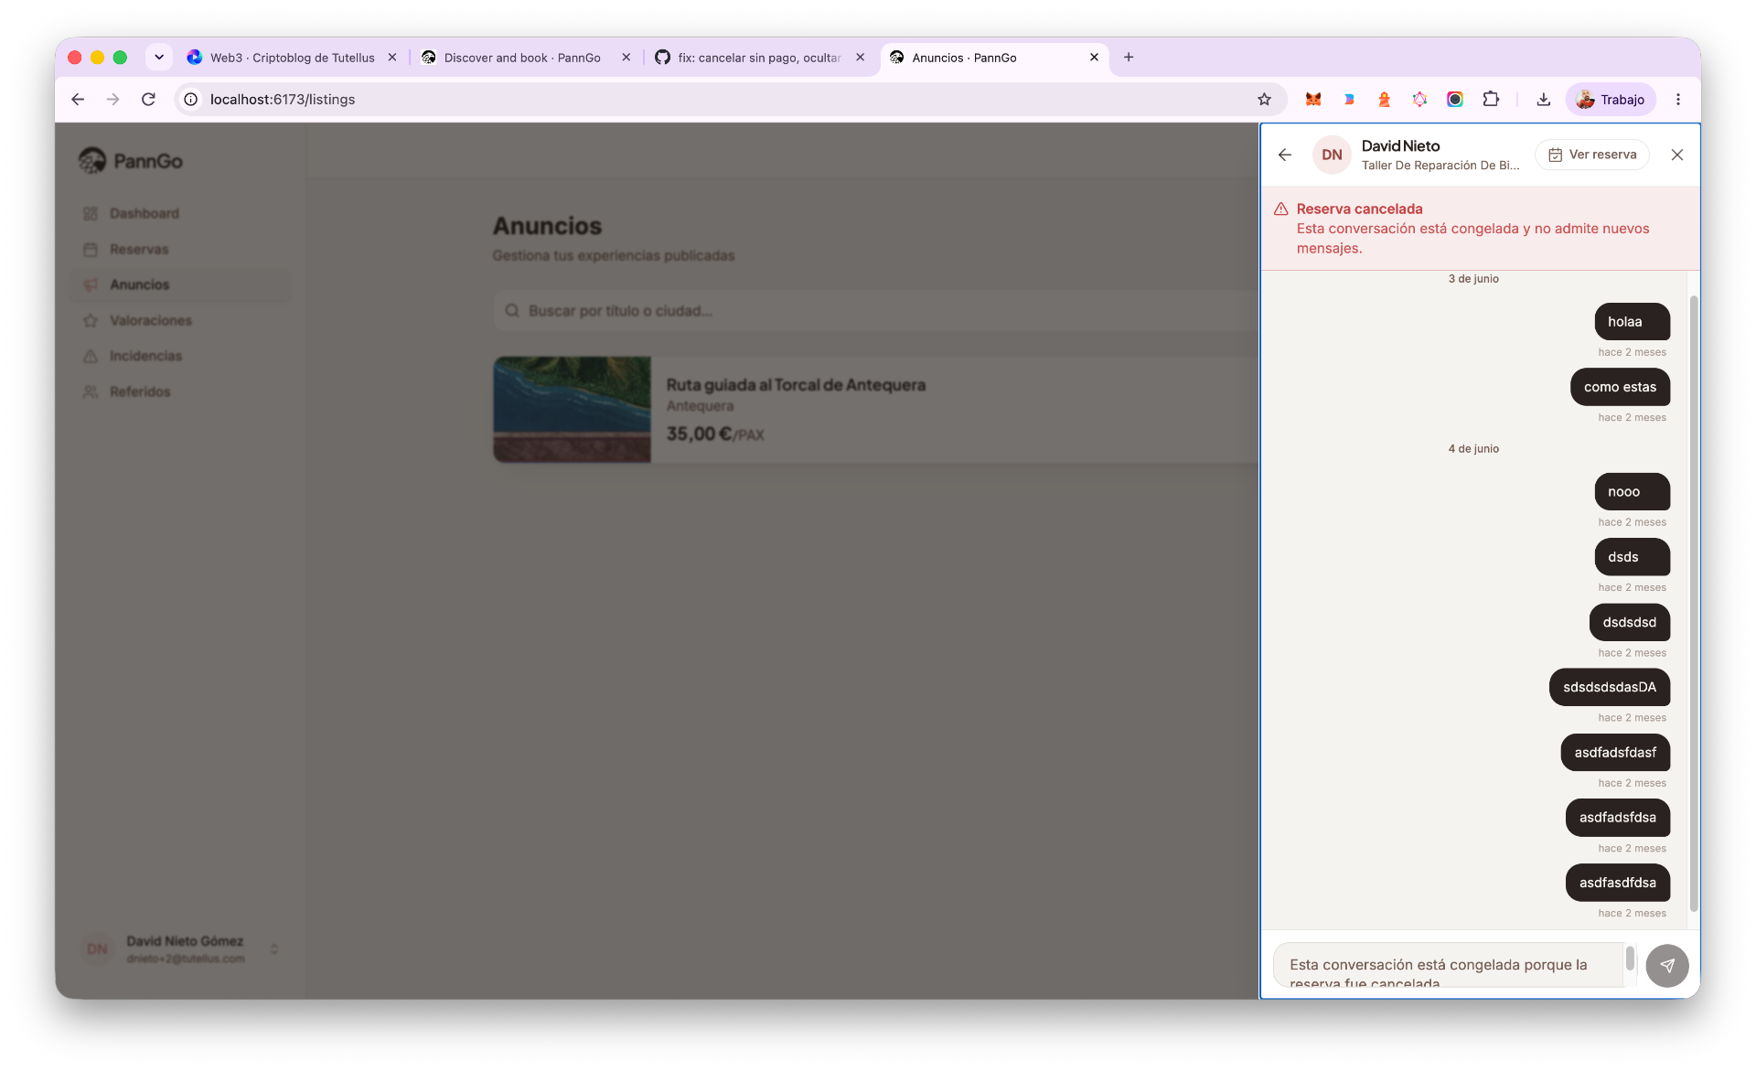Open a new browser tab
The width and height of the screenshot is (1756, 1072).
(1129, 58)
